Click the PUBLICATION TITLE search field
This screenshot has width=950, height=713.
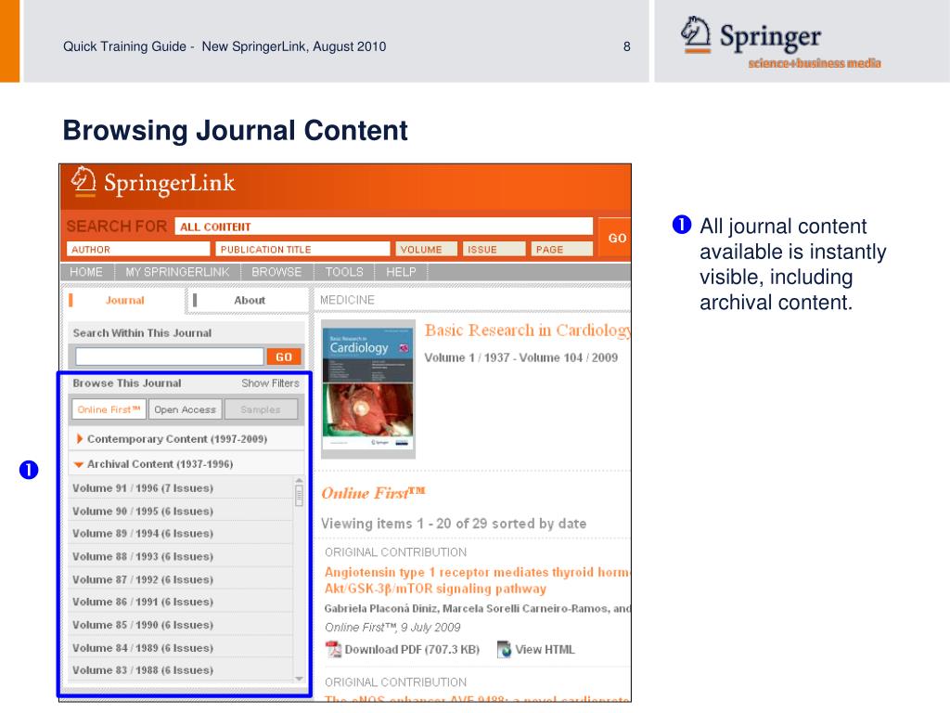coord(302,249)
